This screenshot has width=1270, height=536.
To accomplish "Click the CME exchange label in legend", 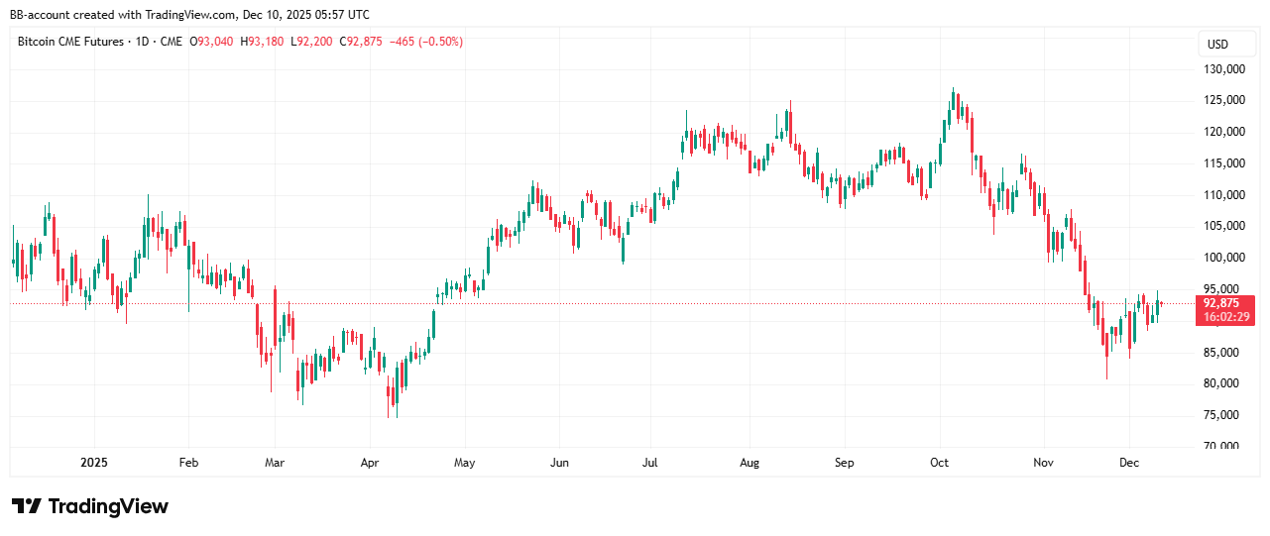I will coord(172,42).
